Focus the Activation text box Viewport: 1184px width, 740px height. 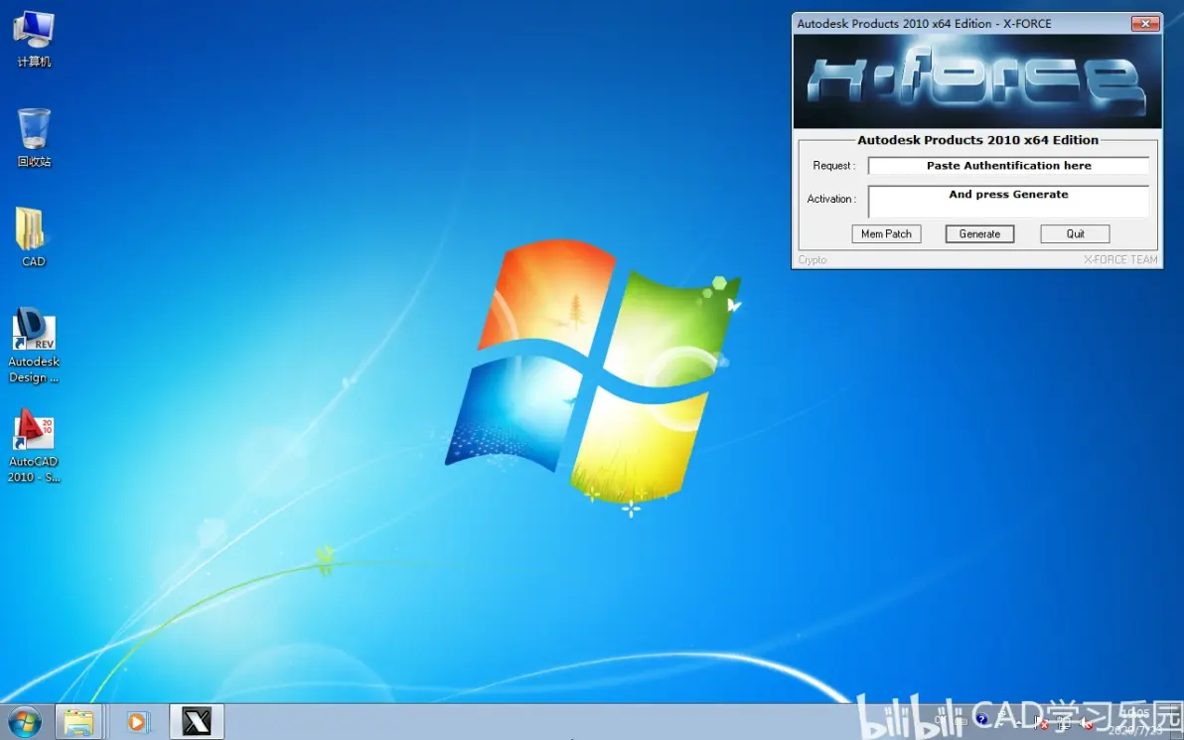pyautogui.click(x=1009, y=202)
